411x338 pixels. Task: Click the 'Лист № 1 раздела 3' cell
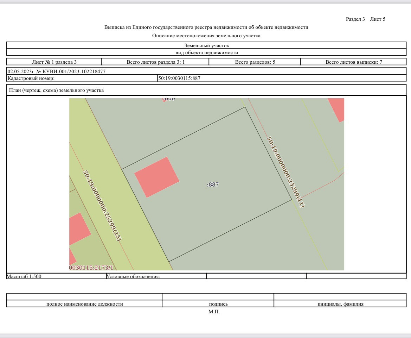point(54,62)
